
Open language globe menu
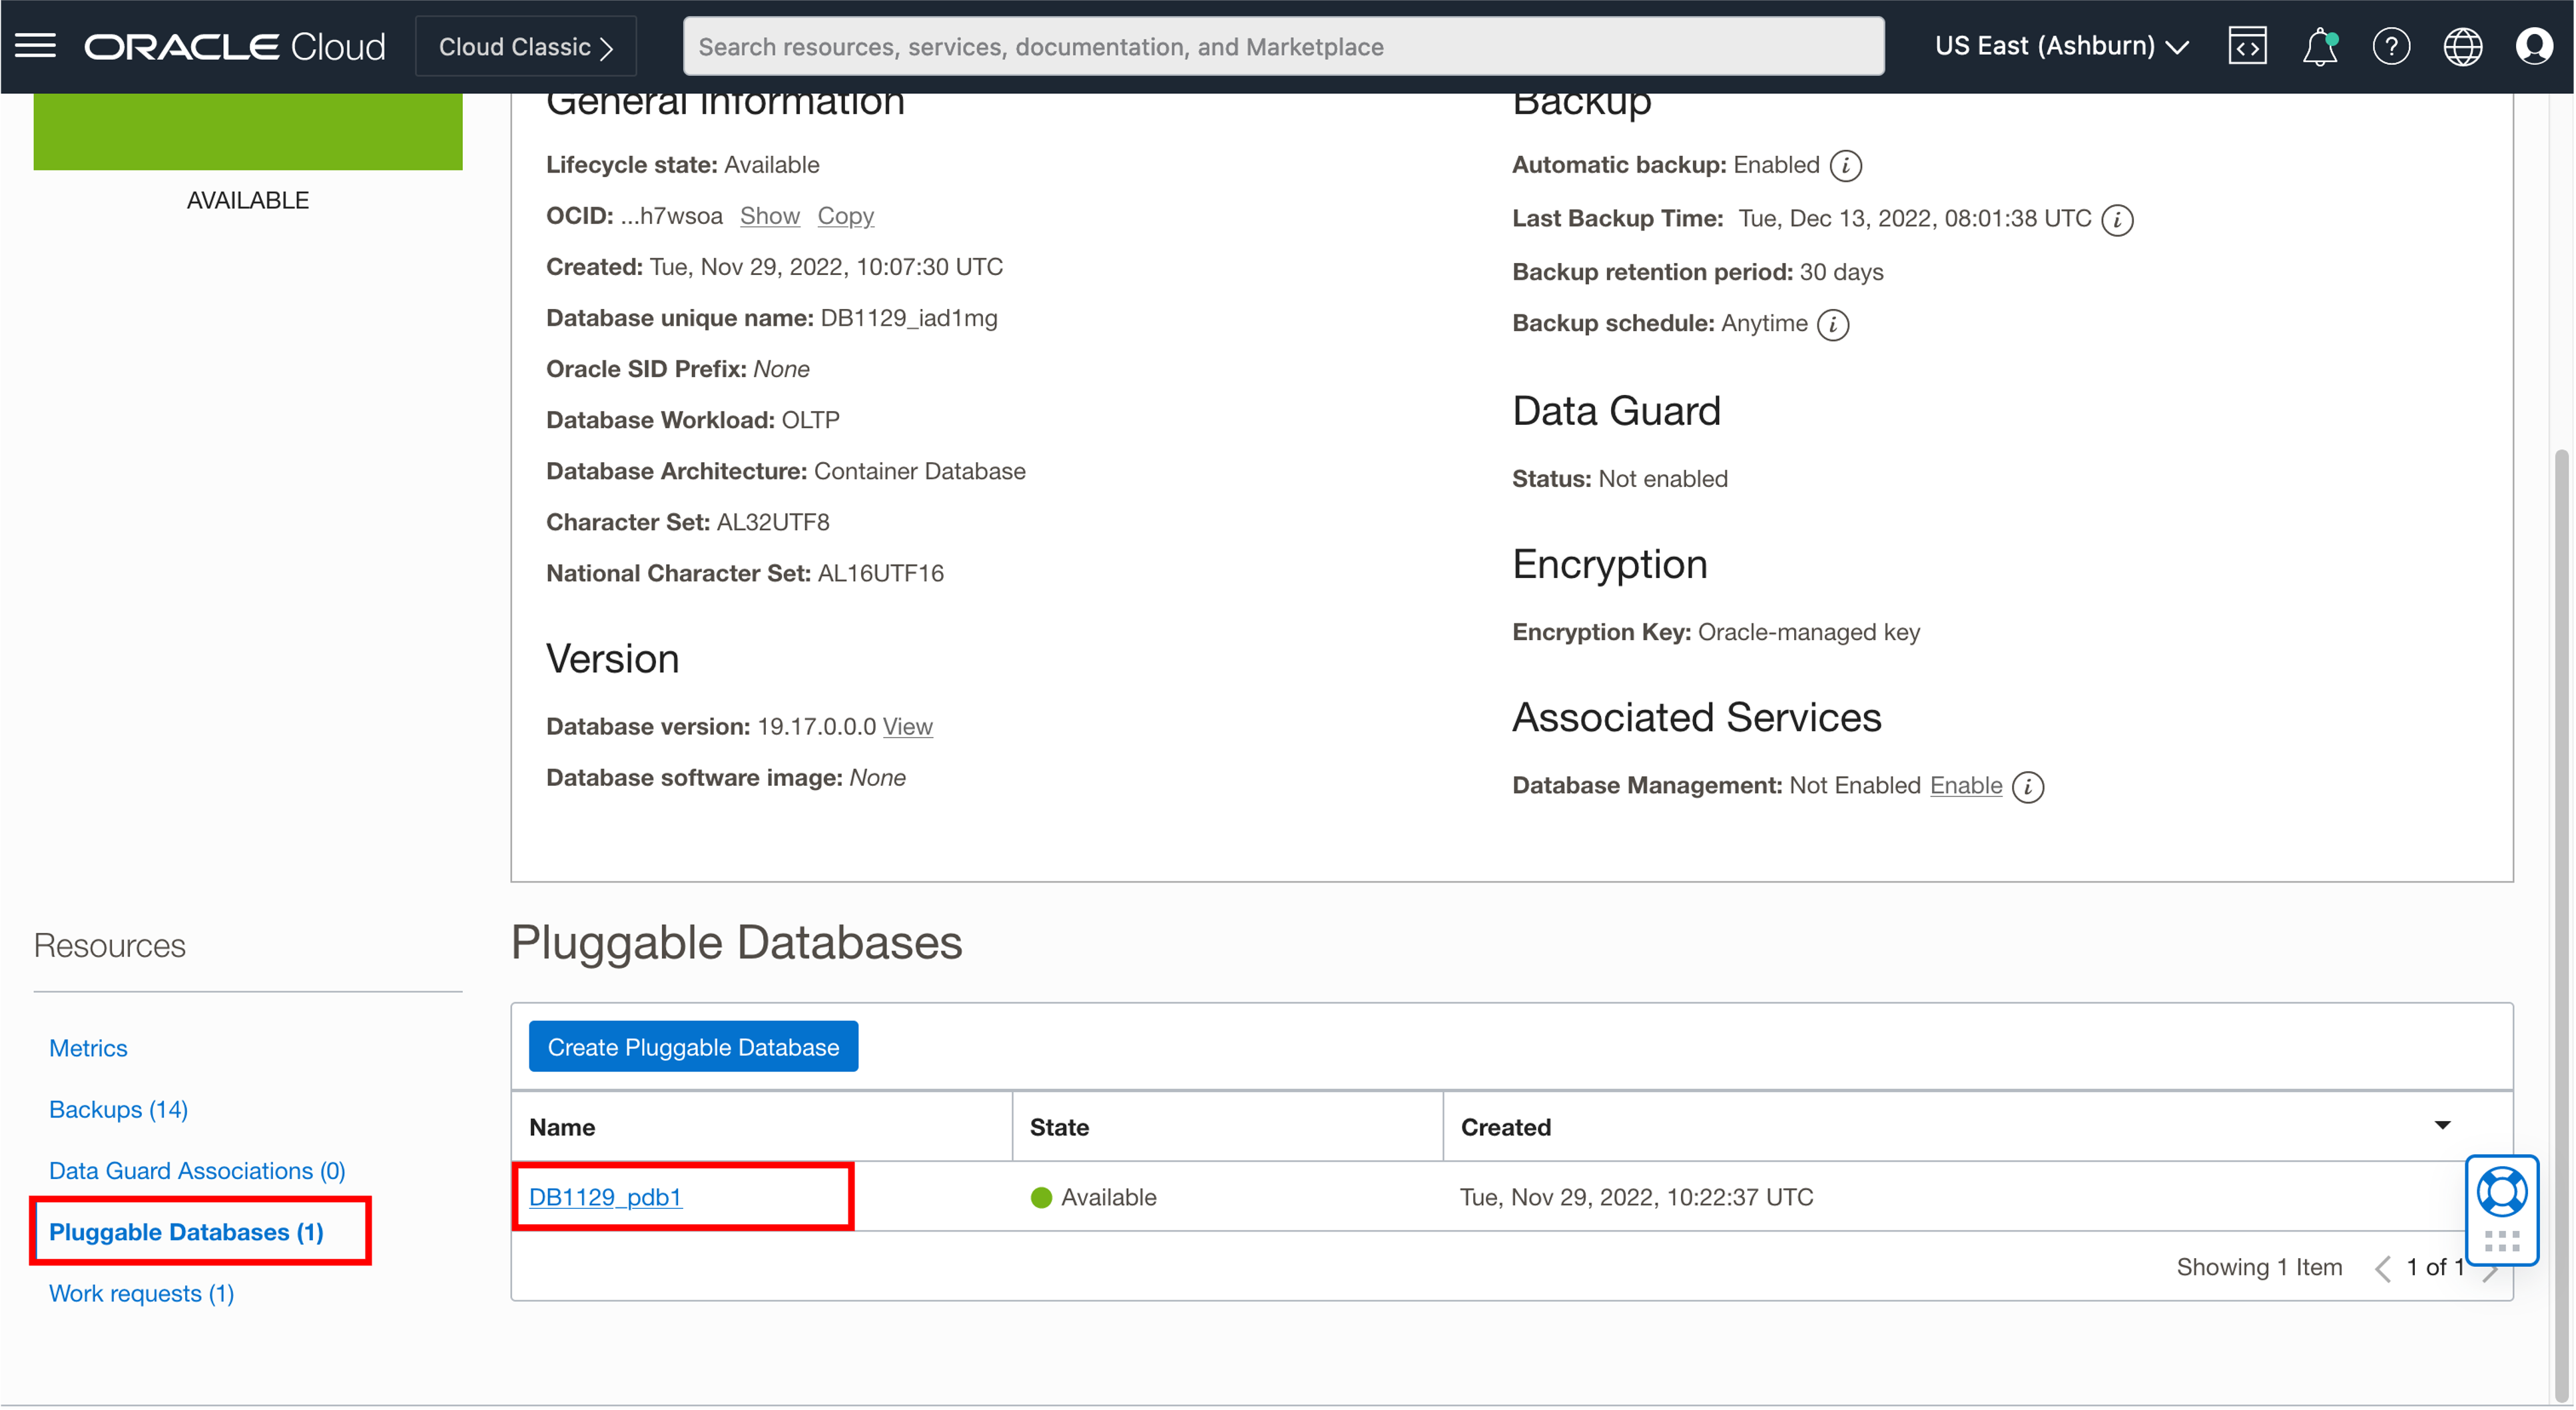2462,46
